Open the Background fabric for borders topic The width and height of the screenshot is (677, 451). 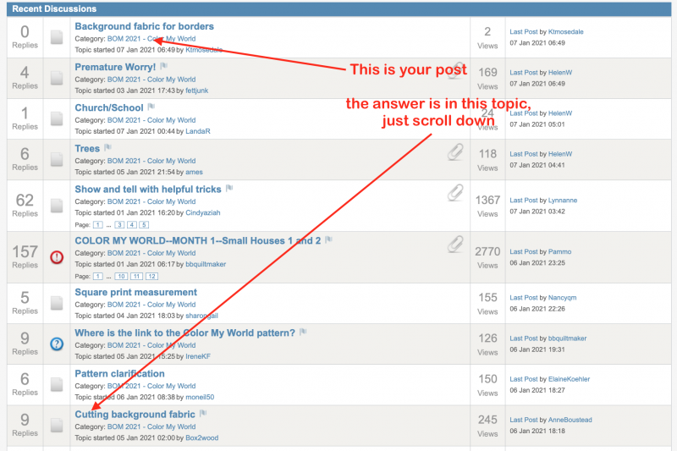(144, 26)
